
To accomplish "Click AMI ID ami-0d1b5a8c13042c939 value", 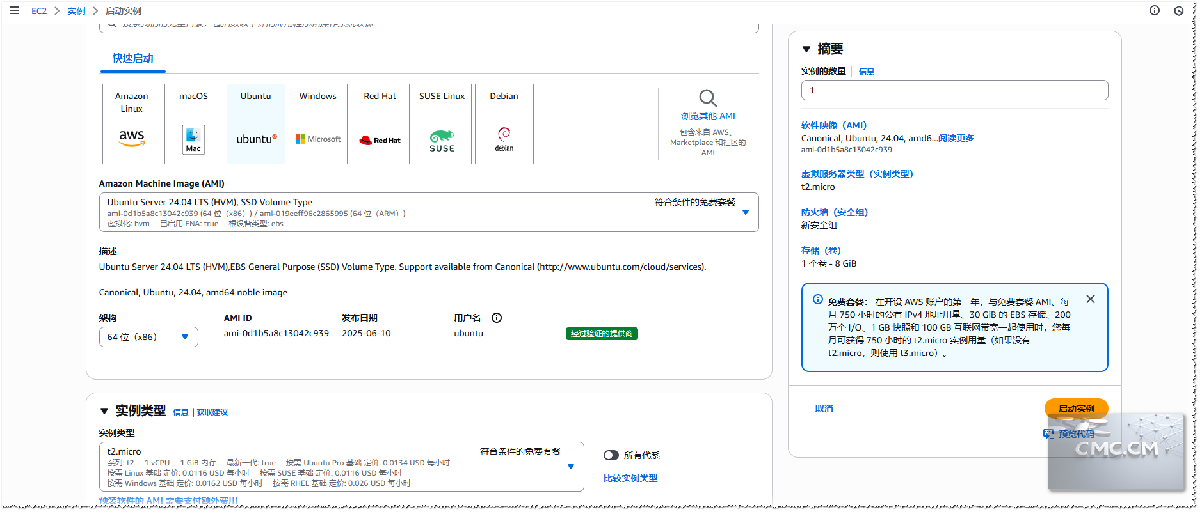I will [276, 333].
